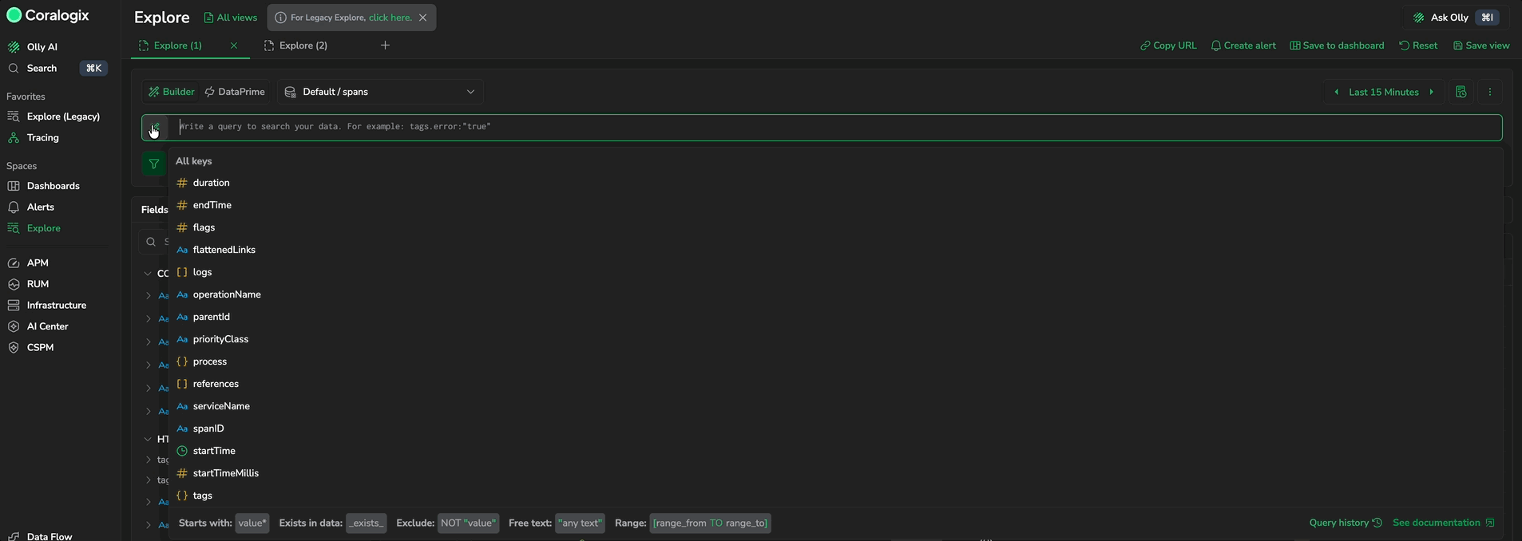The image size is (1522, 541).
Task: Open the See documentation link
Action: [1443, 523]
